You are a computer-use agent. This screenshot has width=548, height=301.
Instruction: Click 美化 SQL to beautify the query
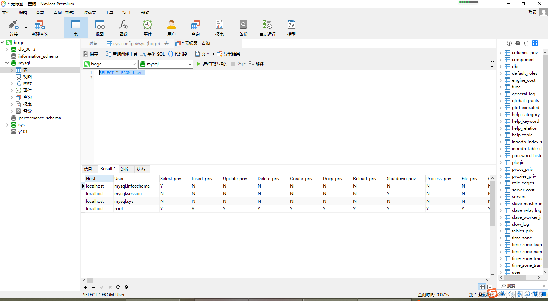pyautogui.click(x=153, y=54)
